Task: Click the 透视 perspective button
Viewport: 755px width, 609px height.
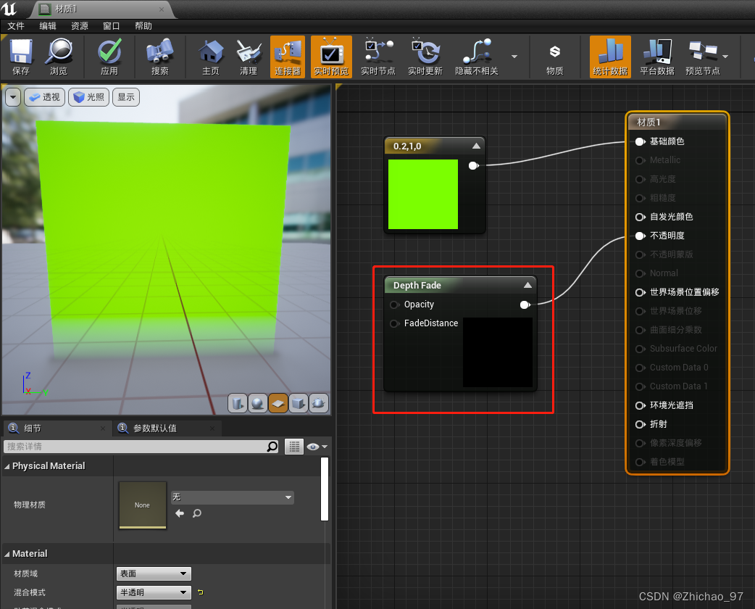Action: (44, 96)
